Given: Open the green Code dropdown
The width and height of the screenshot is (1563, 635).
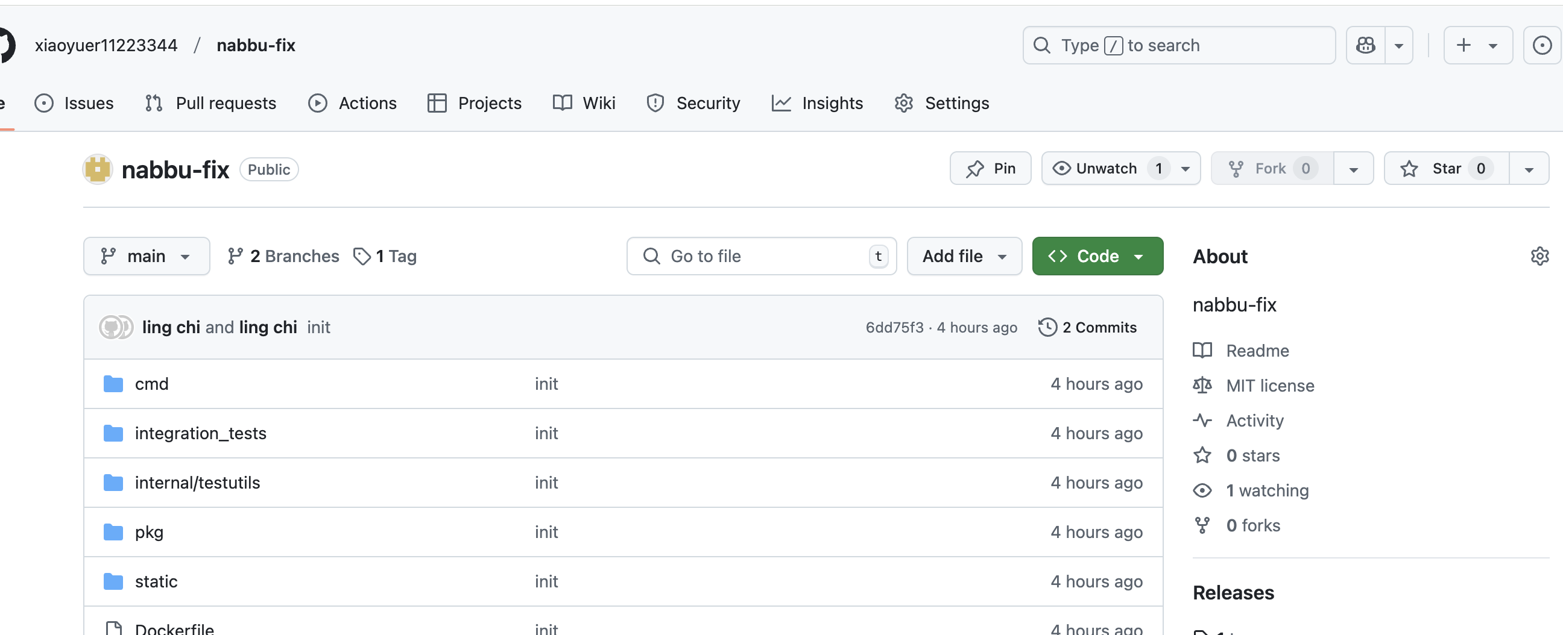Looking at the screenshot, I should [x=1097, y=256].
